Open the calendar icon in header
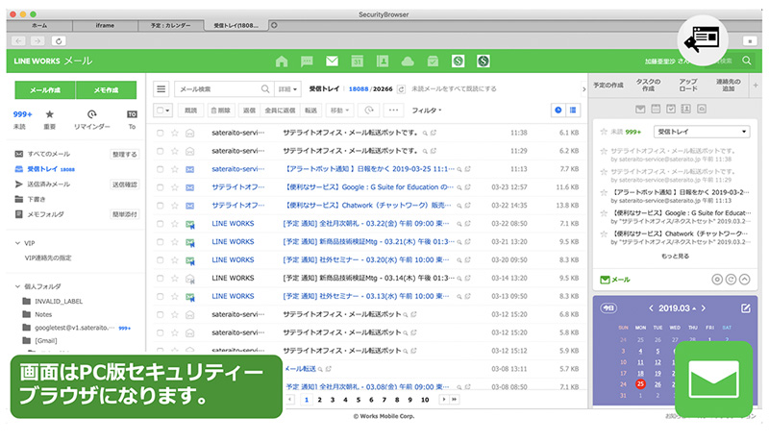The image size is (769, 442). (357, 61)
